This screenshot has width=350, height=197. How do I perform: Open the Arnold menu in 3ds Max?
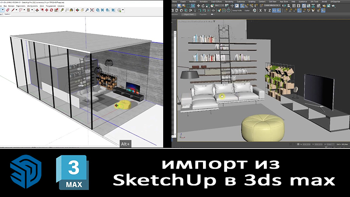coord(324,2)
